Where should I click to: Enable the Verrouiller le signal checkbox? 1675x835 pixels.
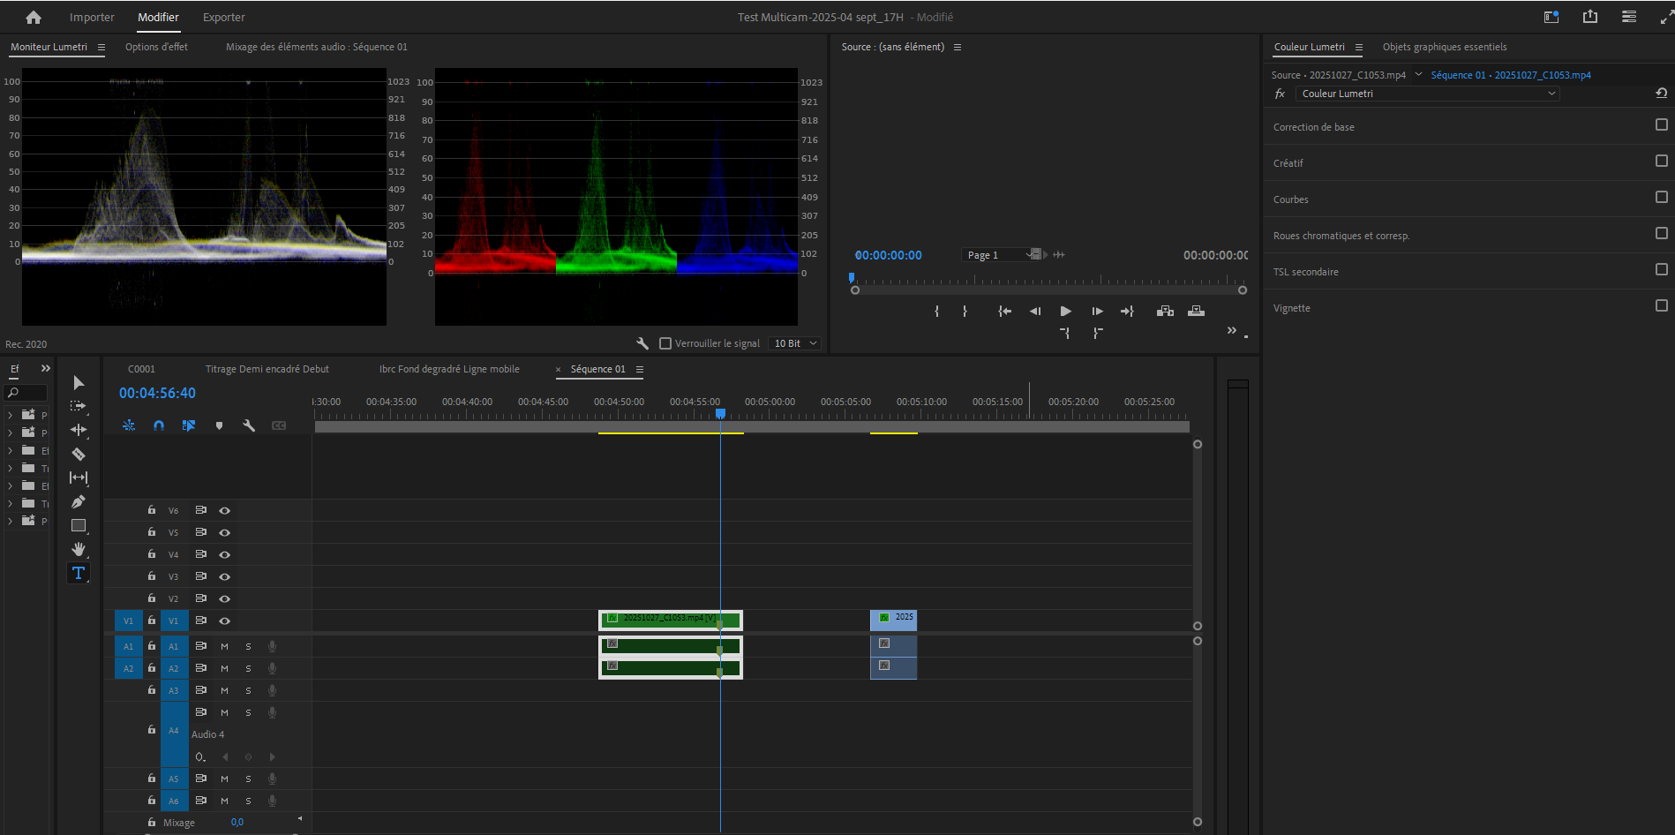[666, 343]
